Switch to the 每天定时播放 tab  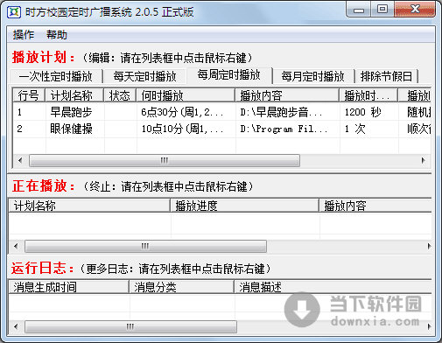pos(144,76)
